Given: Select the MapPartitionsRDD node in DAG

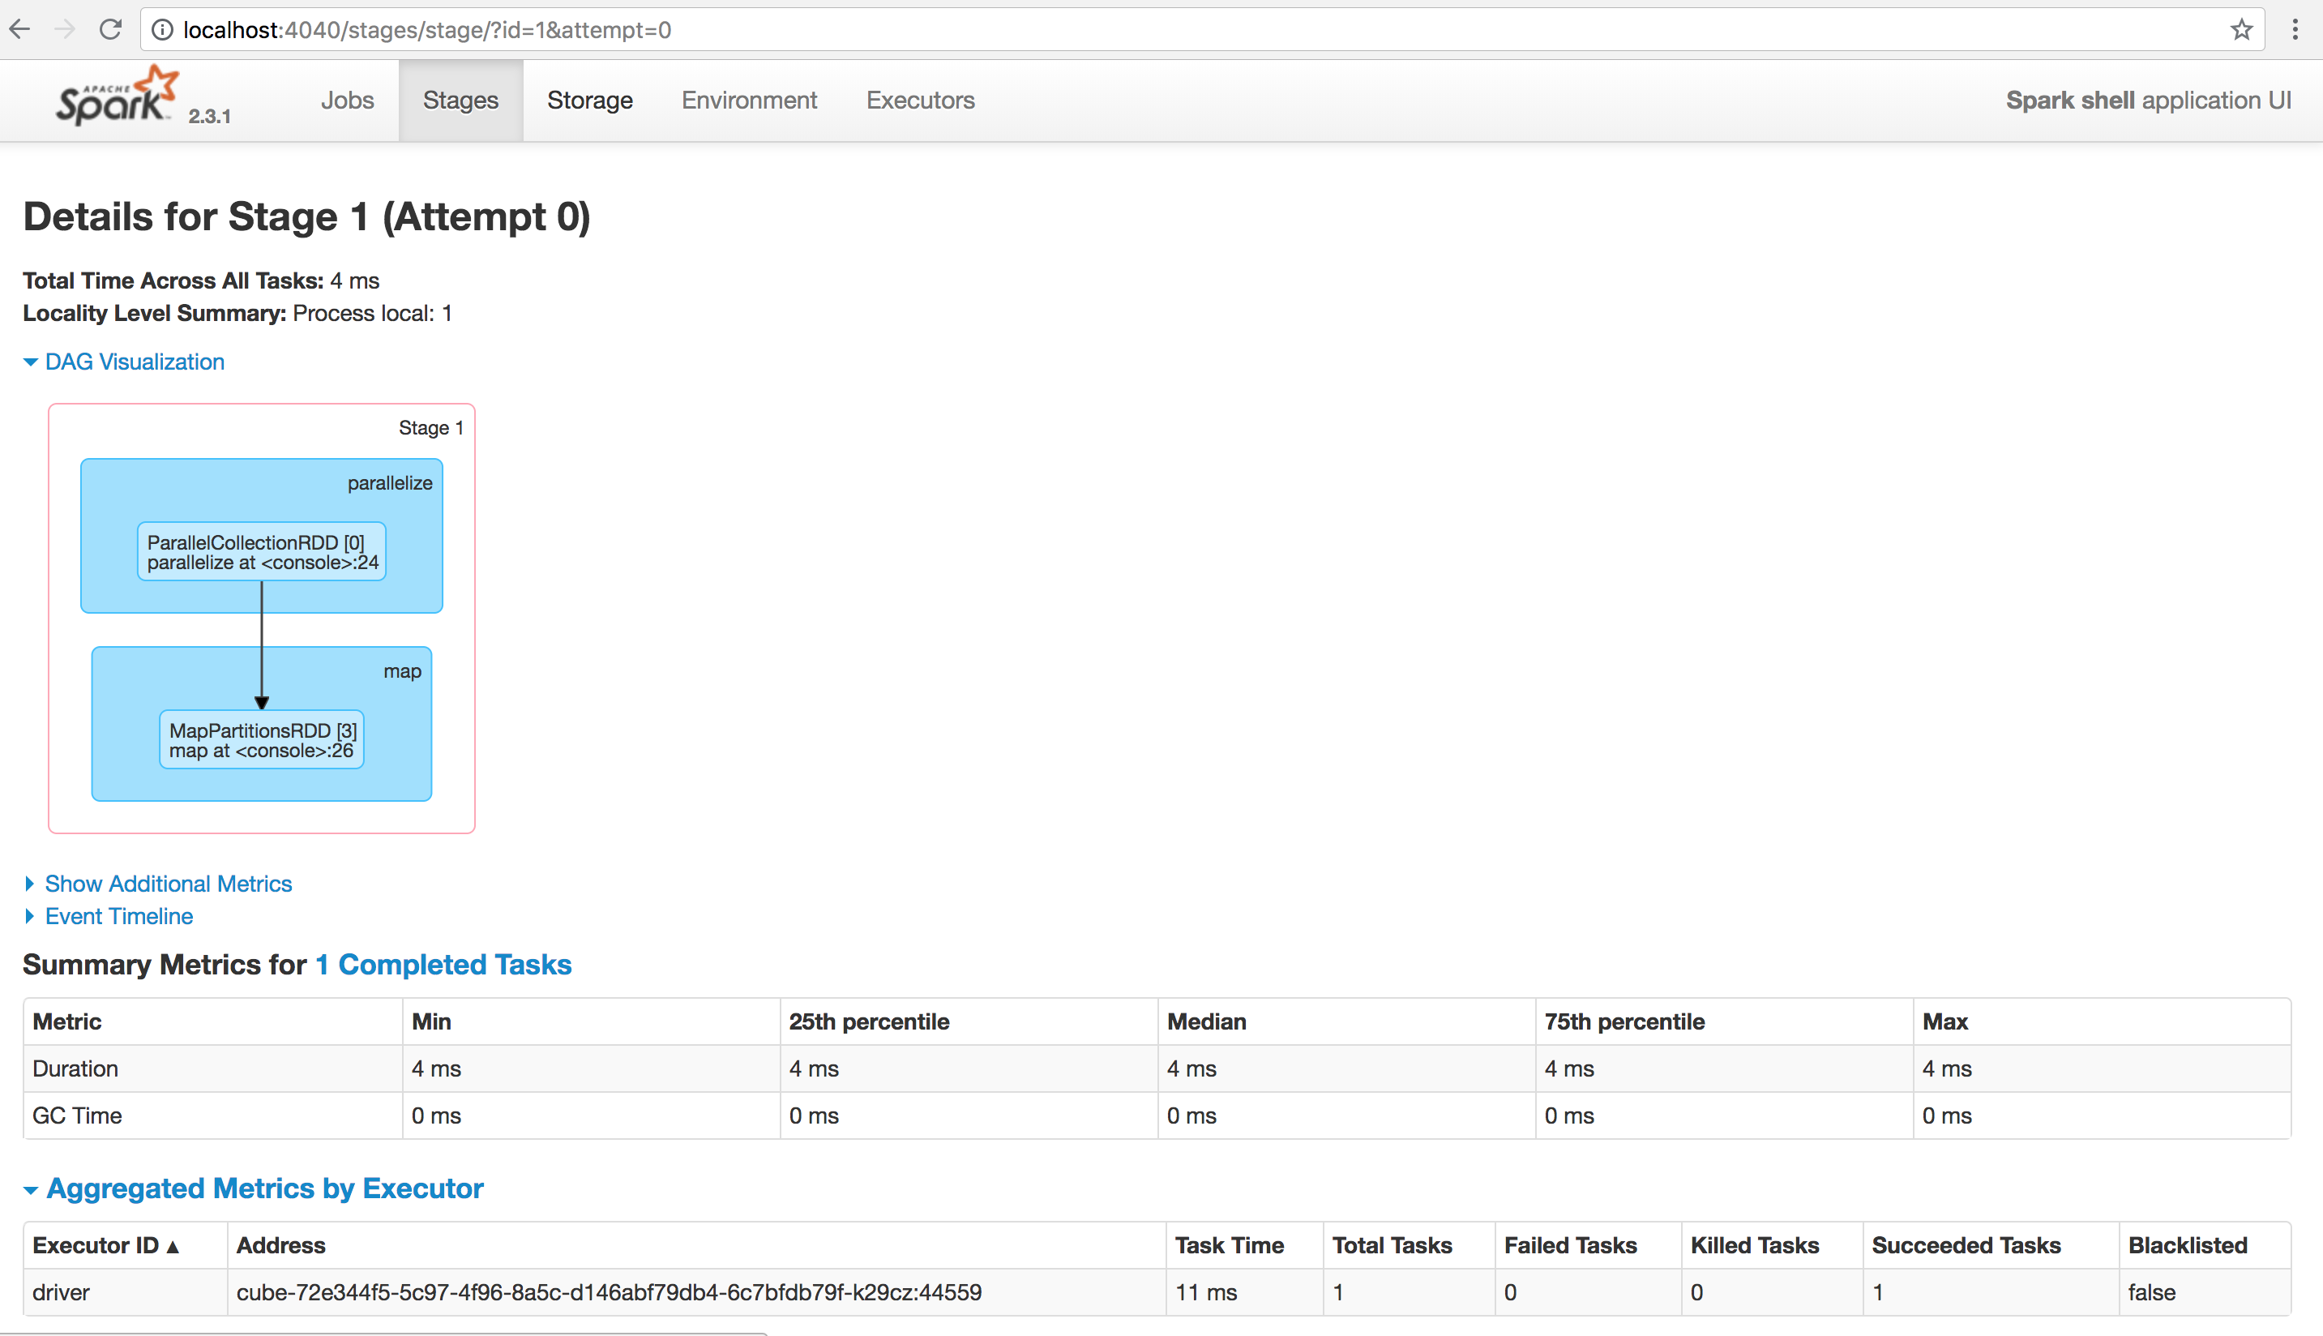Looking at the screenshot, I should coord(262,739).
